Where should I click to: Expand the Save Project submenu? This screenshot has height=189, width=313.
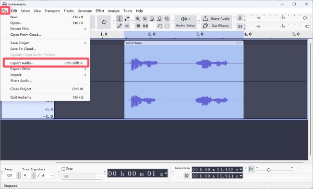46,43
